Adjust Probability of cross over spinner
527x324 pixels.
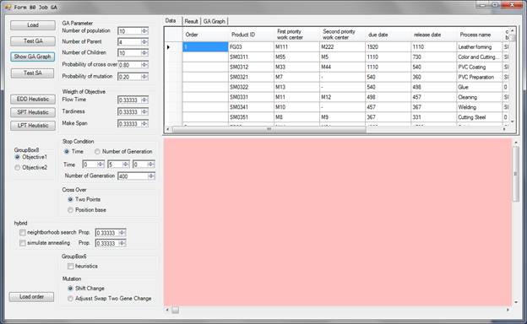click(144, 65)
